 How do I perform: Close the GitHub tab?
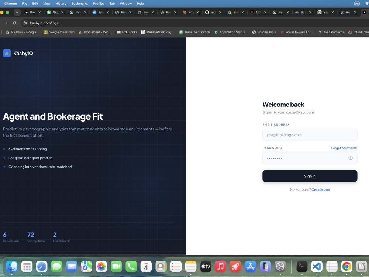[220, 13]
